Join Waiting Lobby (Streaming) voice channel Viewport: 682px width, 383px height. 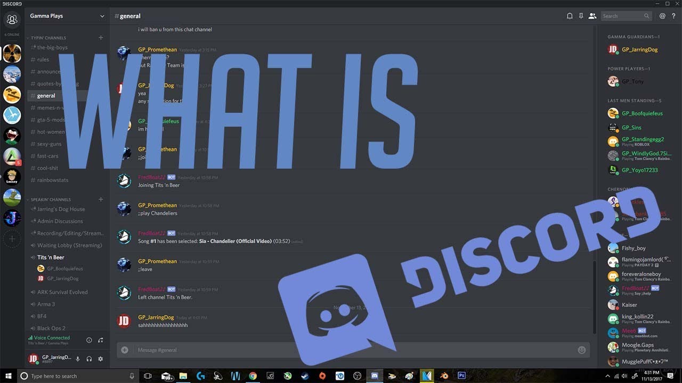(x=69, y=245)
